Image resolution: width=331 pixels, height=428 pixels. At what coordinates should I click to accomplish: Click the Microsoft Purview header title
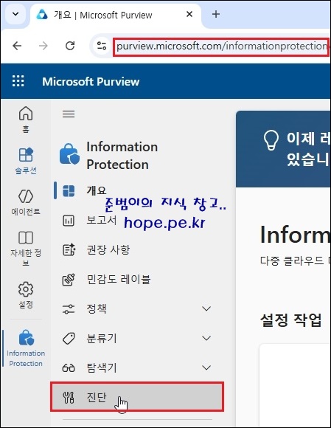click(91, 81)
